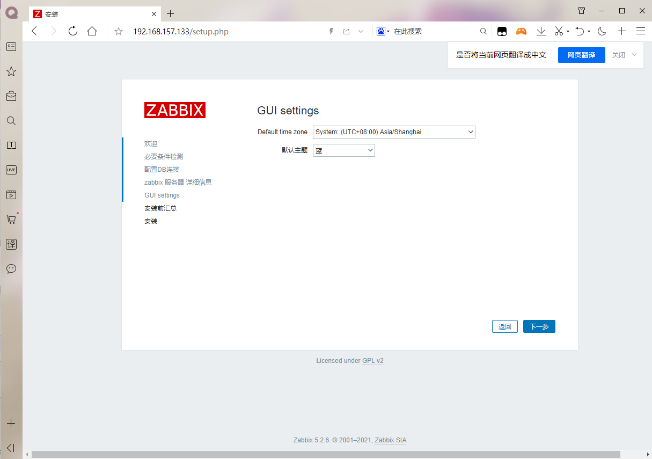Expand the translation bar options chevron

tap(634, 55)
